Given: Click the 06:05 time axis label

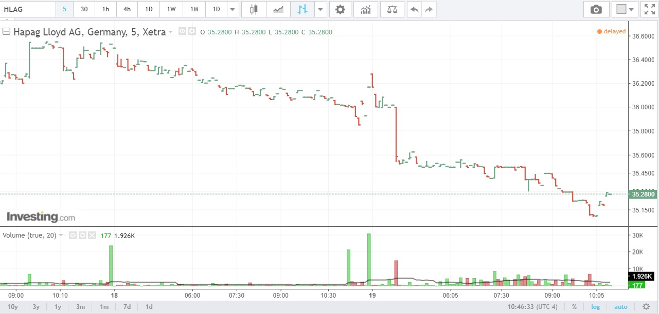Looking at the screenshot, I should pyautogui.click(x=450, y=296).
